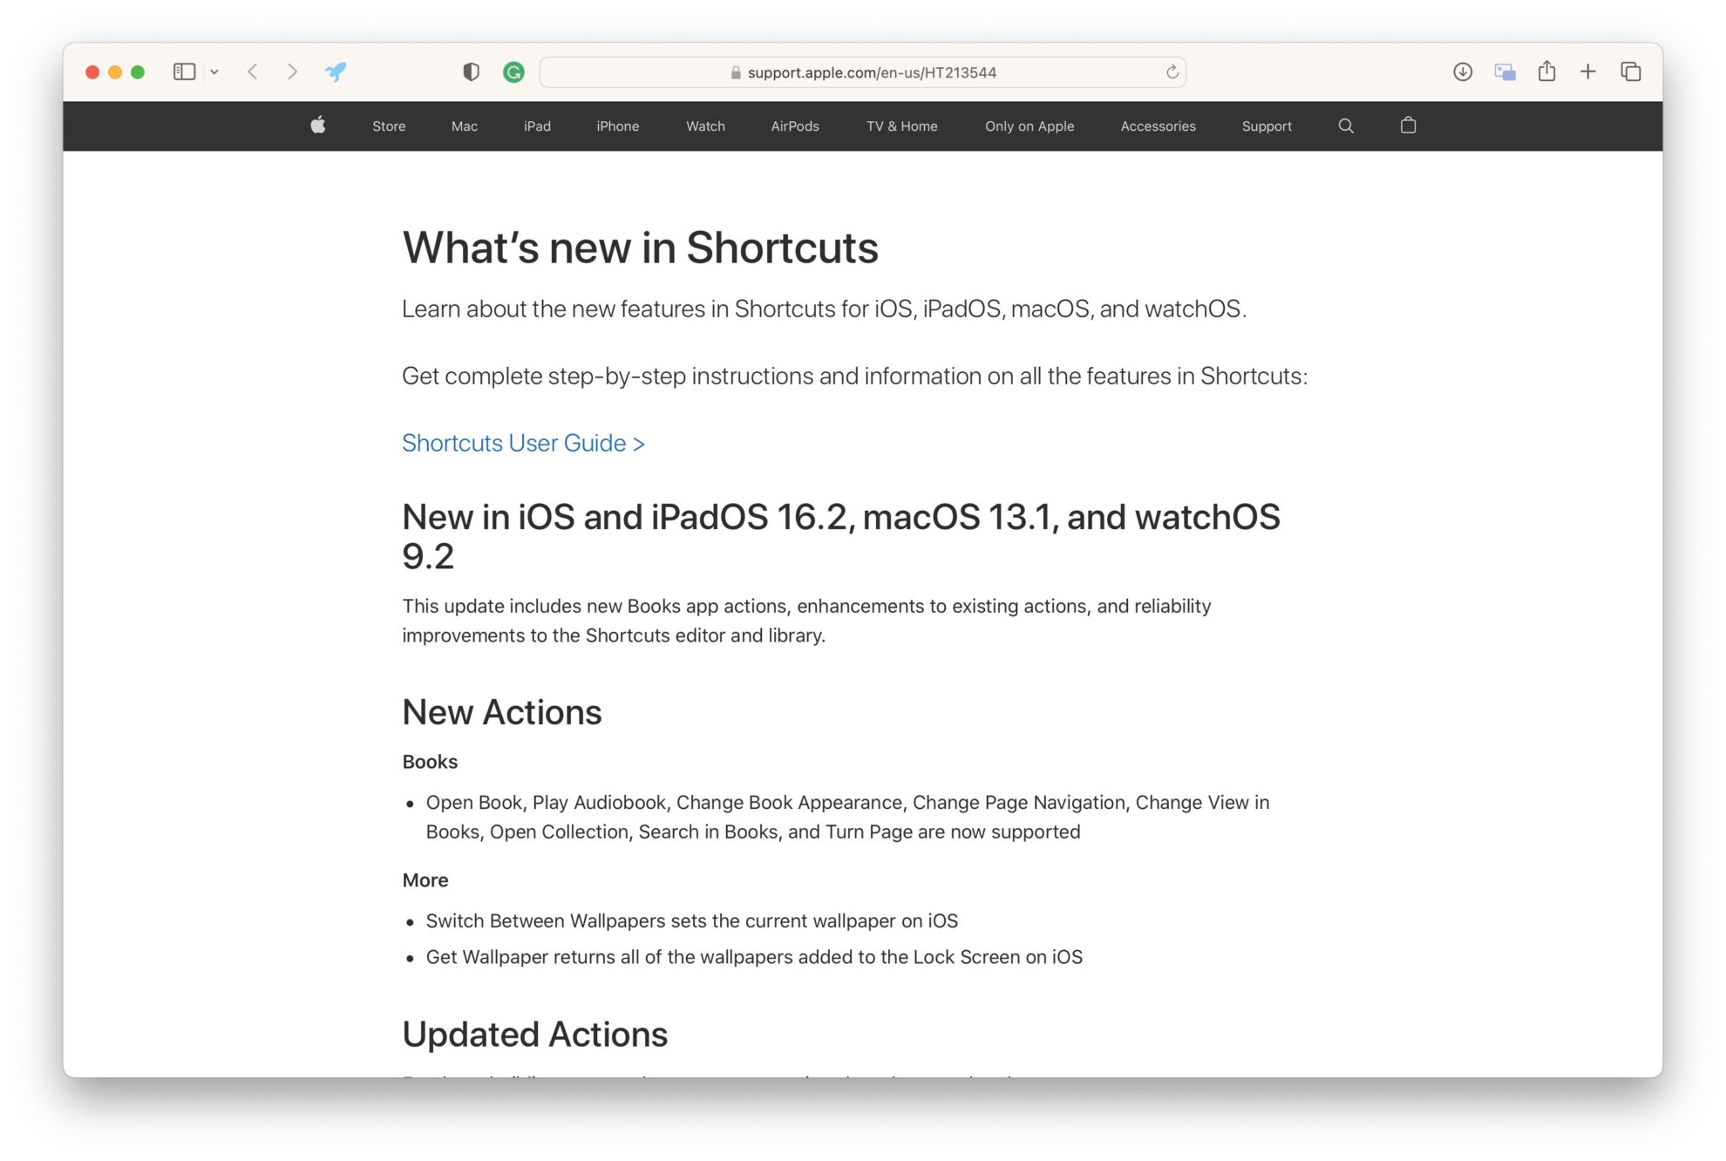The height and width of the screenshot is (1161, 1726).
Task: Go back to the previous page
Action: [x=253, y=71]
